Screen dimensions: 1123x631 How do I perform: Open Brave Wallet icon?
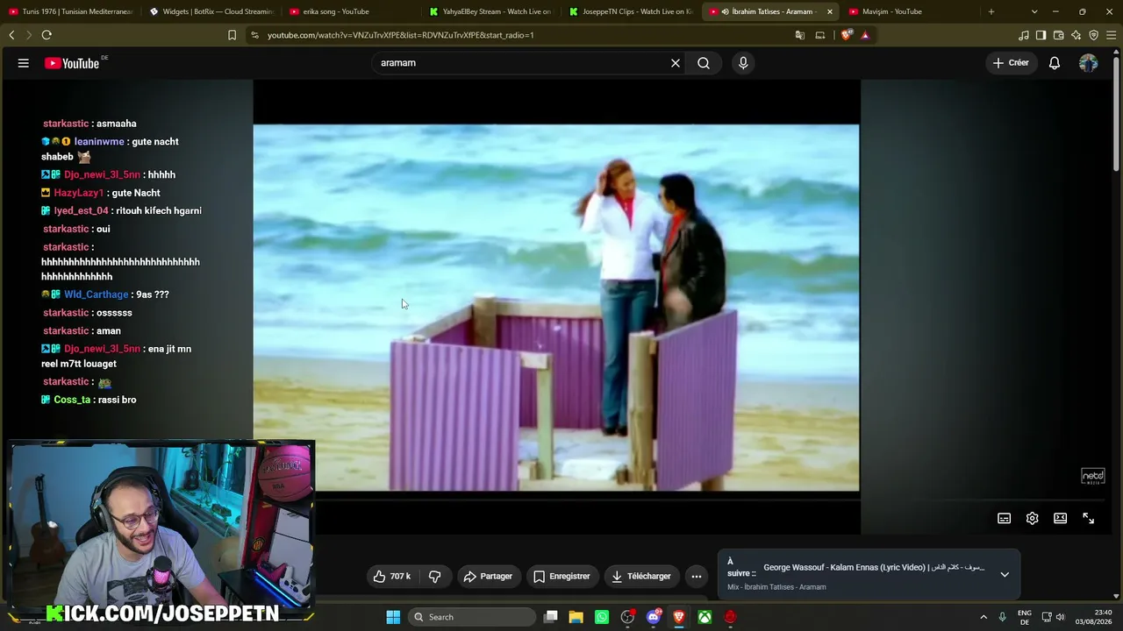(1059, 35)
